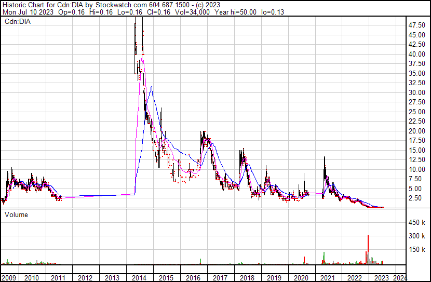The height and width of the screenshot is (282, 431).
Task: Click the 450 k volume axis label
Action: click(x=417, y=223)
